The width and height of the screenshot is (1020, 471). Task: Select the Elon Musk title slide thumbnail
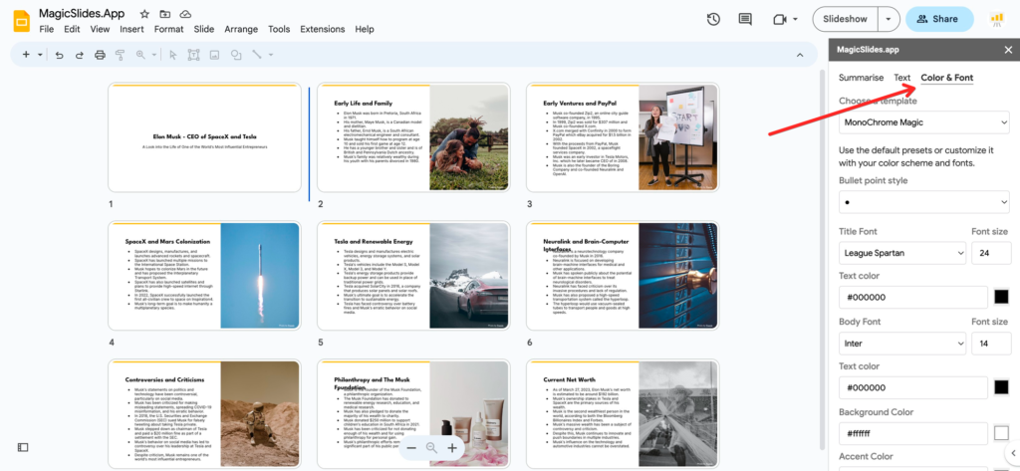pos(205,137)
